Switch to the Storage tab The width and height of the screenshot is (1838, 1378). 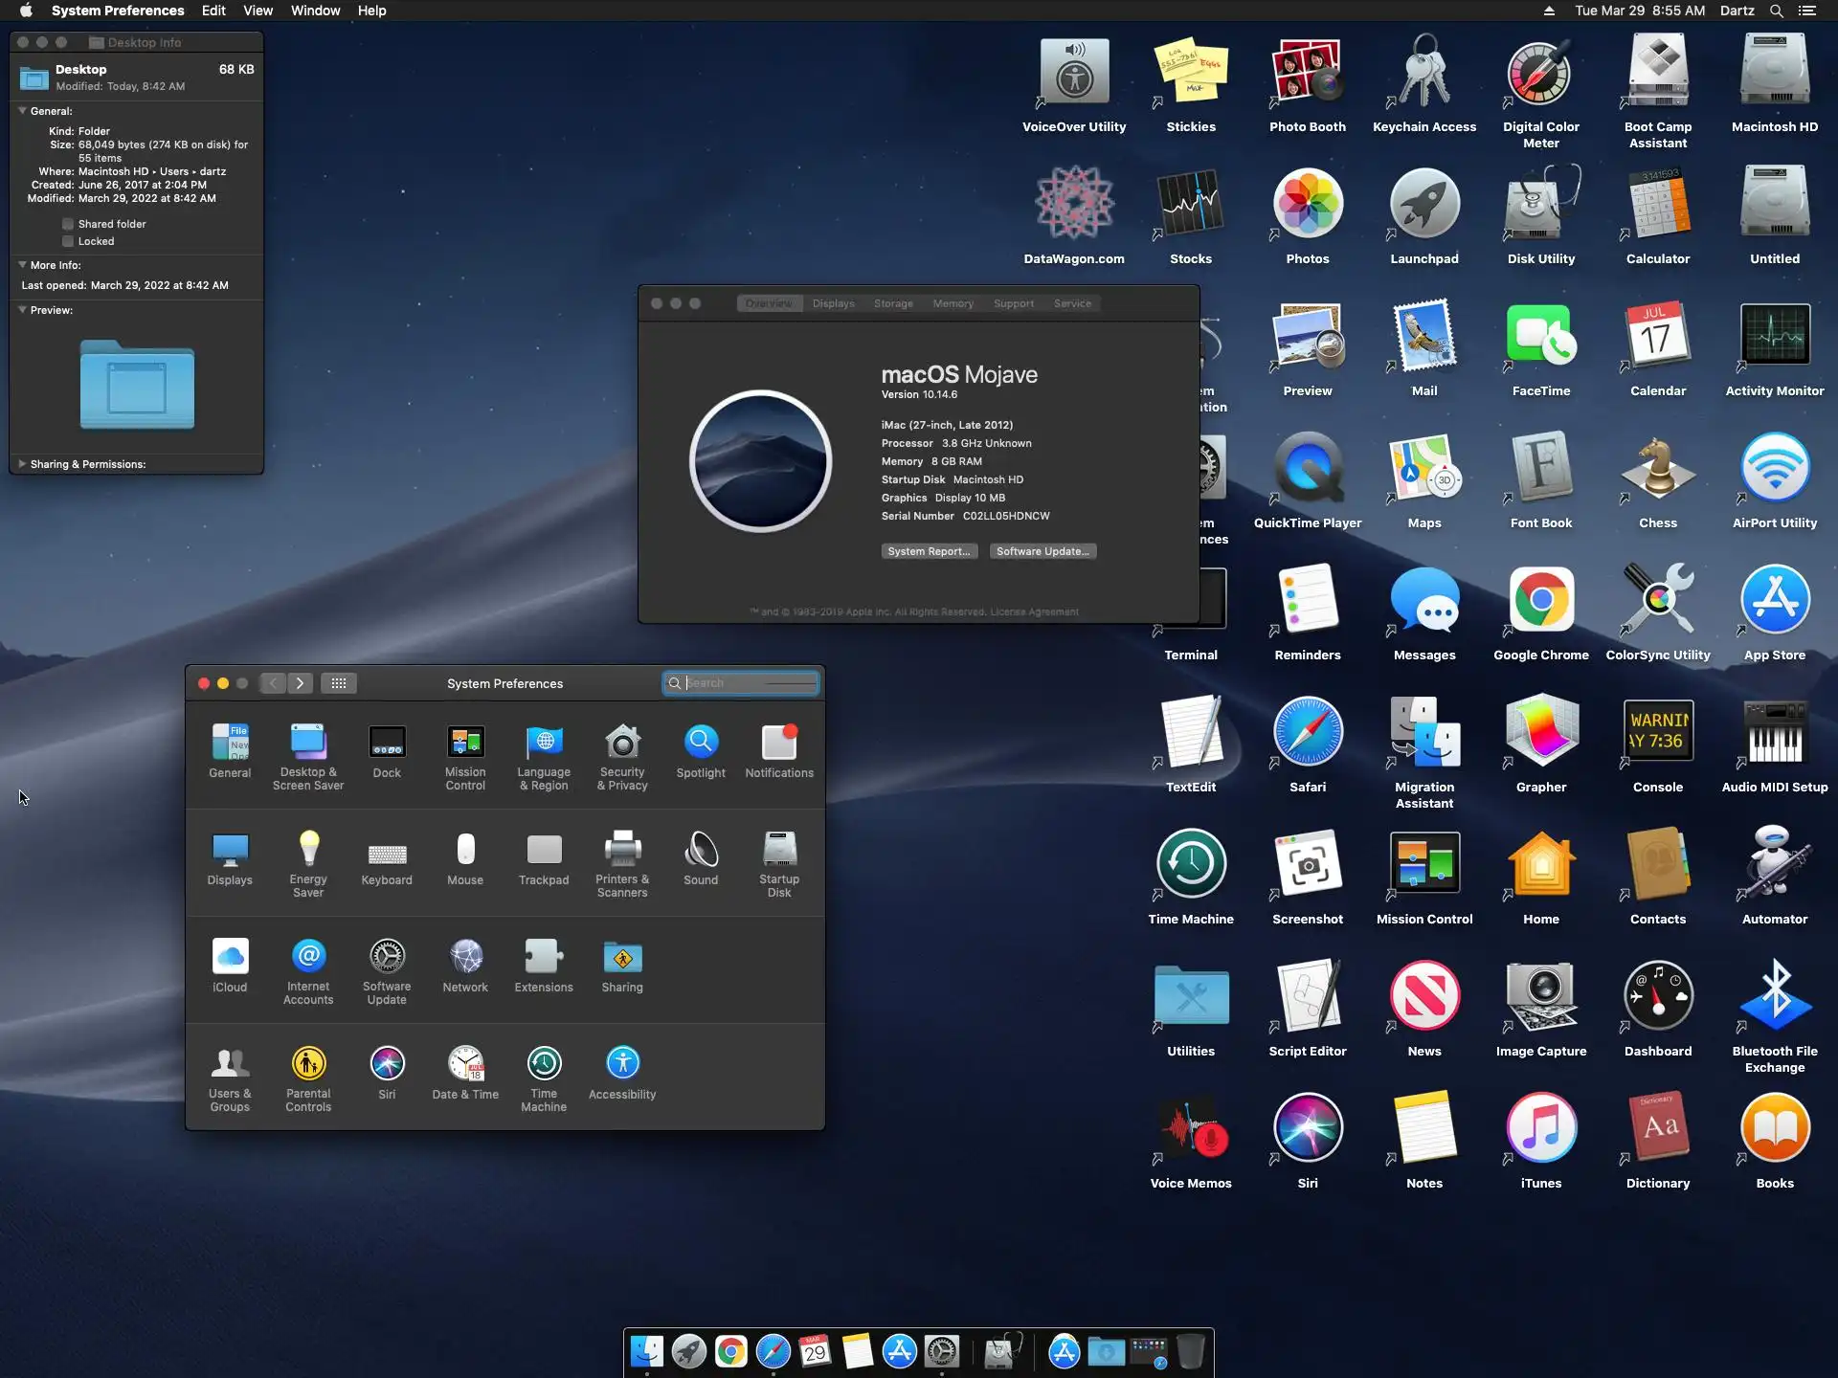coord(892,303)
